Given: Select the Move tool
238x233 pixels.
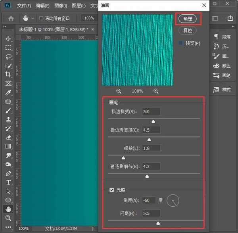Looking at the screenshot, I should pos(8,39).
